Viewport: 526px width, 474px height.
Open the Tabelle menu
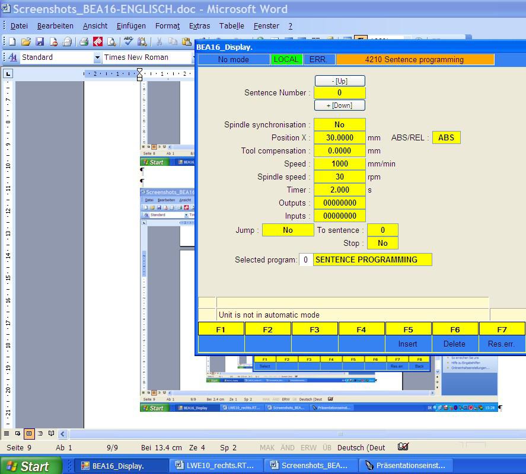(231, 26)
